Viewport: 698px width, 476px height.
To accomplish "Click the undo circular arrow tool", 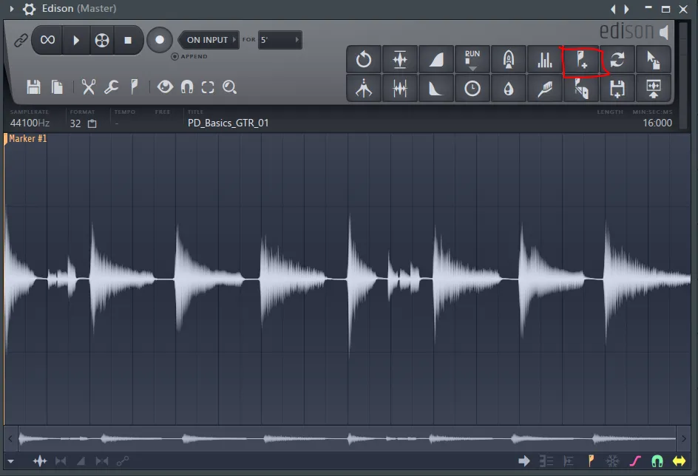I will click(x=364, y=59).
